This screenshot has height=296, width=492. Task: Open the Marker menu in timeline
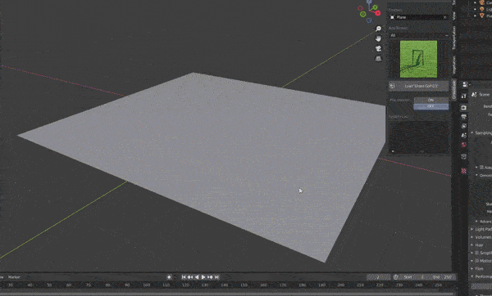click(14, 277)
